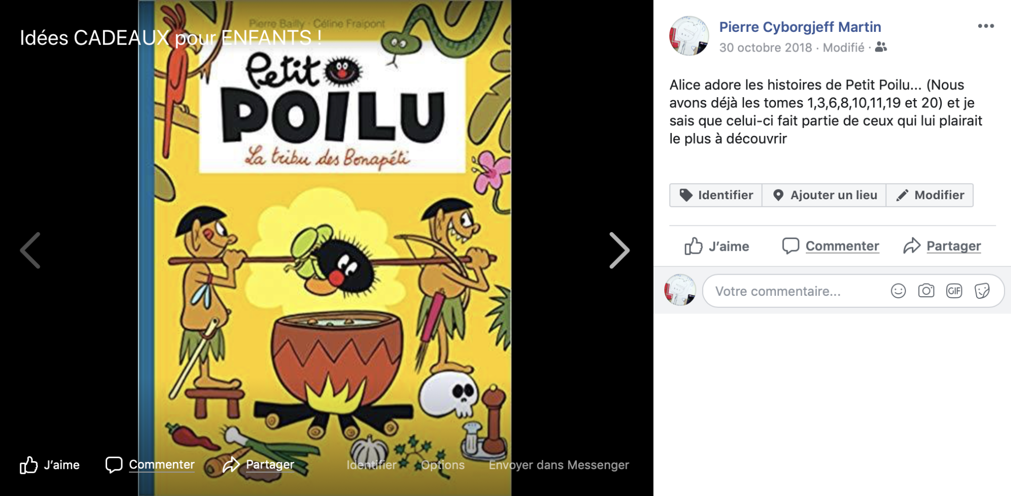Open Pierre Cyborgjeff Martin's profile name link
Viewport: 1011px width, 496px height.
(x=800, y=27)
